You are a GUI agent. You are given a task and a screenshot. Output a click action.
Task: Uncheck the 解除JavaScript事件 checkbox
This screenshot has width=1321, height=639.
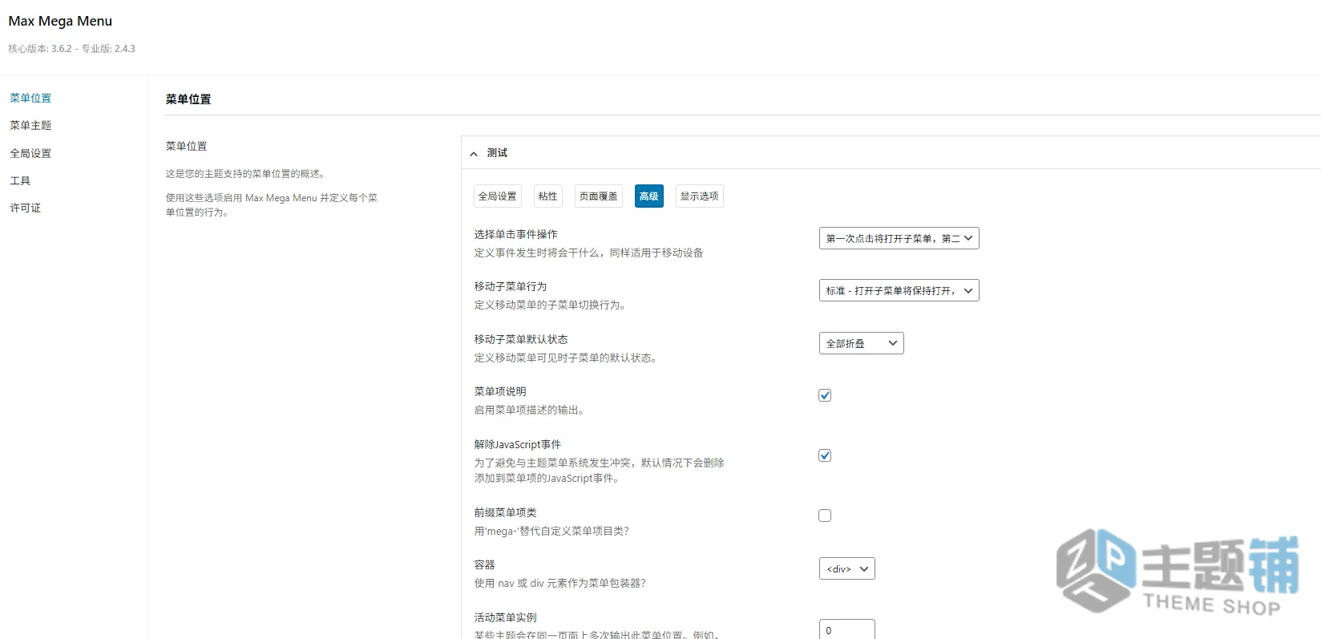tap(825, 455)
